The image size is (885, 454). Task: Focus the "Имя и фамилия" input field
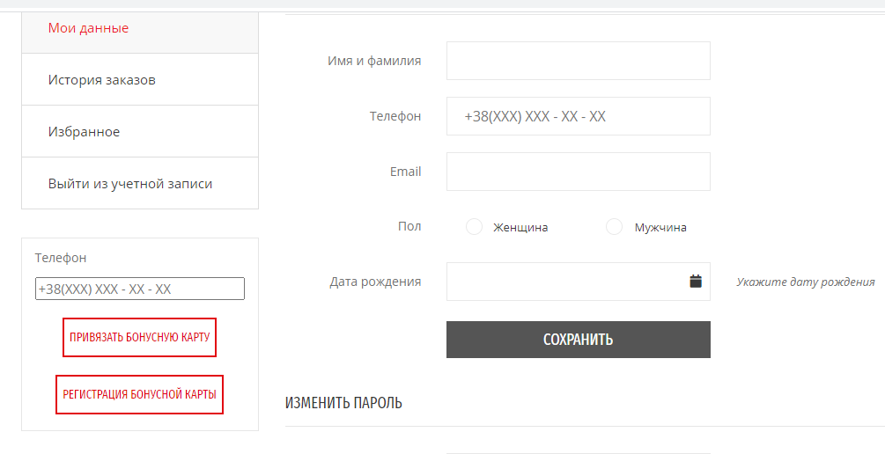[x=578, y=61]
